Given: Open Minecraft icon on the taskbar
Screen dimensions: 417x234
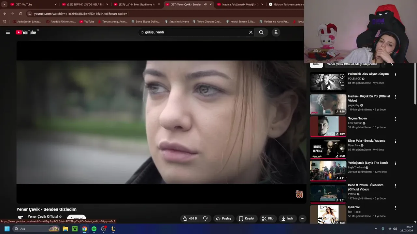Looking at the screenshot, I should point(75,229).
